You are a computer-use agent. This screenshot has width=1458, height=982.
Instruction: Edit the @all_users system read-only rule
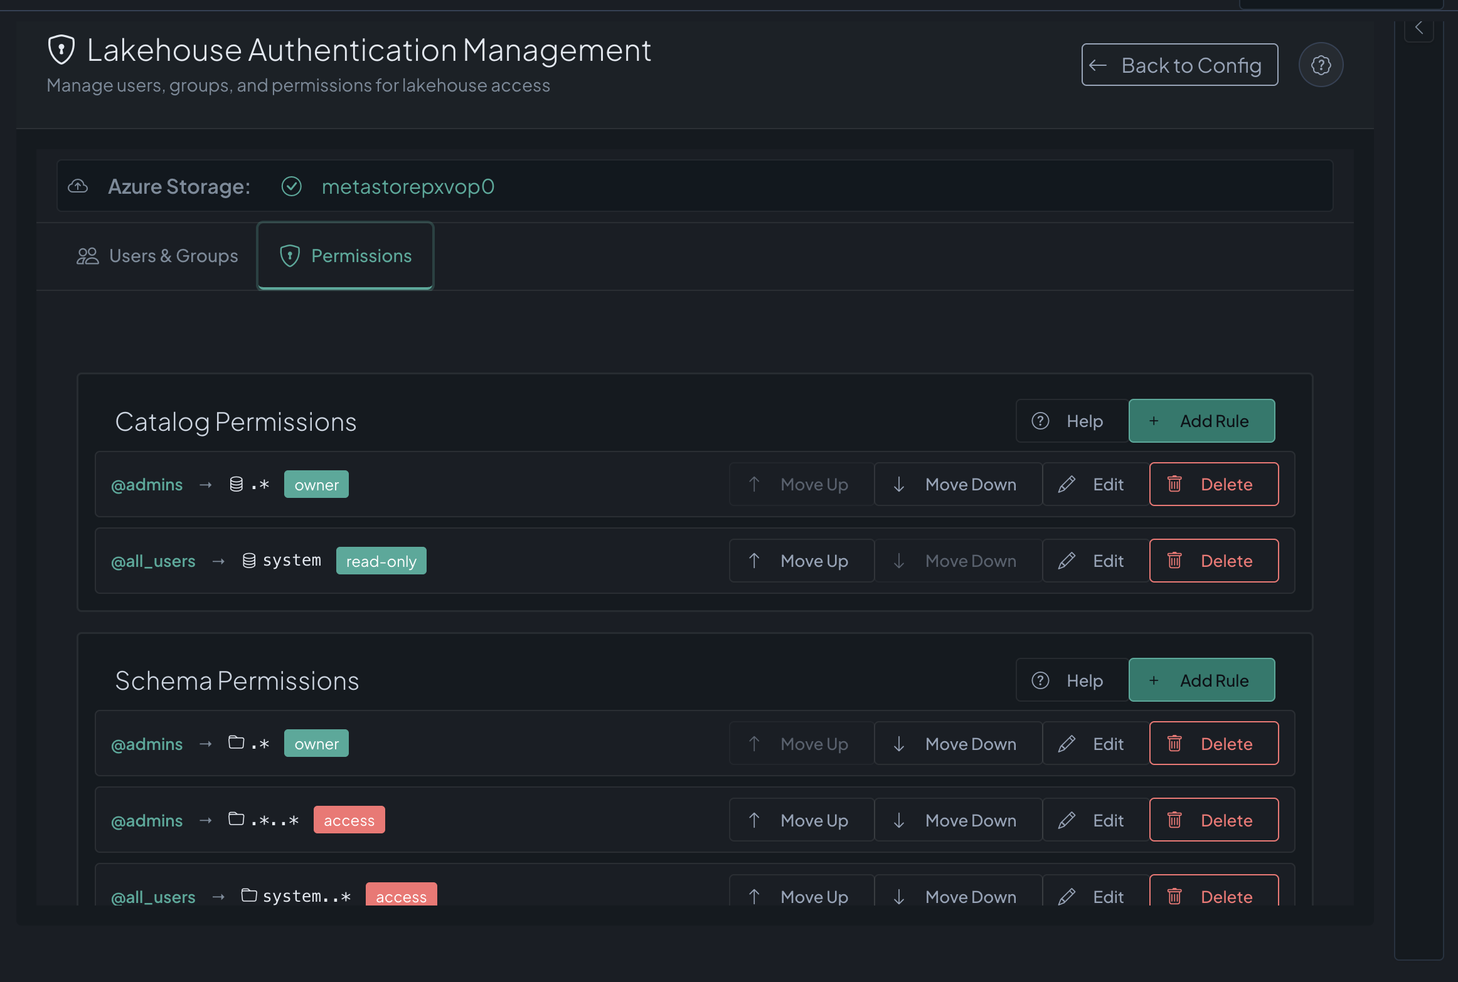click(1095, 561)
